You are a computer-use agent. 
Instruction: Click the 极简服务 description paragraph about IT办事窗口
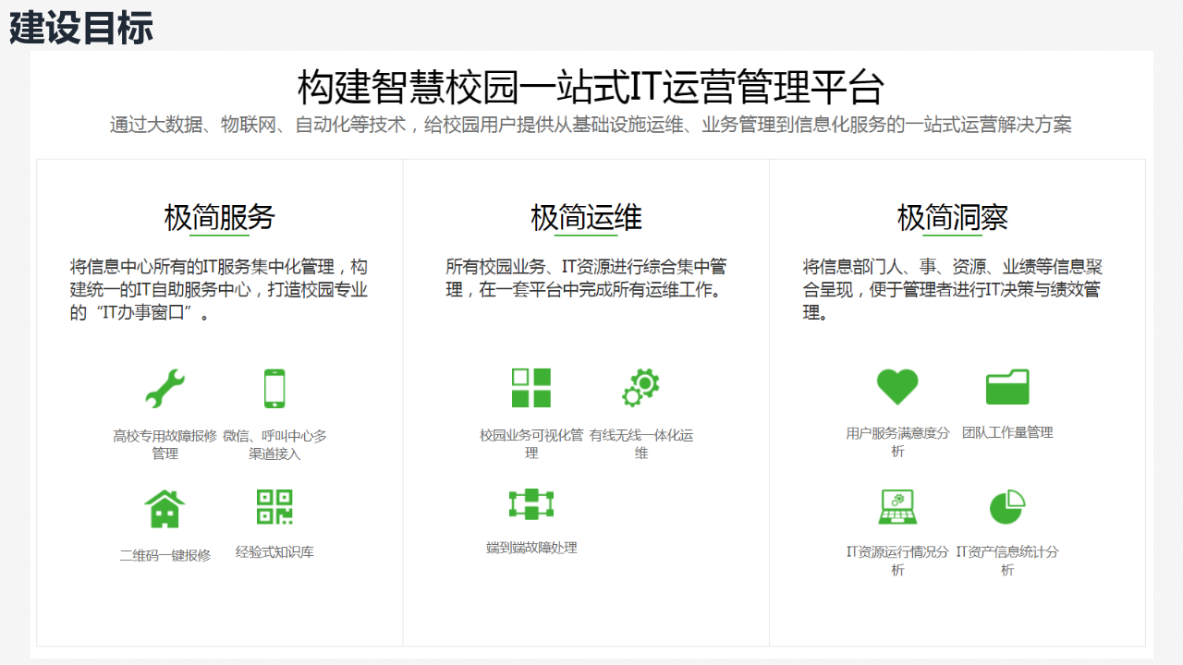[219, 288]
